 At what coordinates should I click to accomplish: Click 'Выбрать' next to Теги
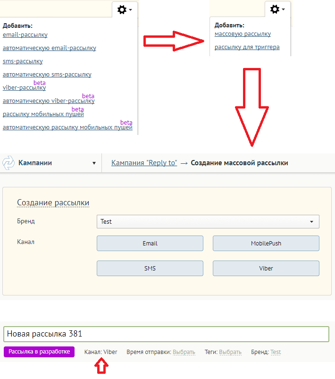[x=230, y=352]
